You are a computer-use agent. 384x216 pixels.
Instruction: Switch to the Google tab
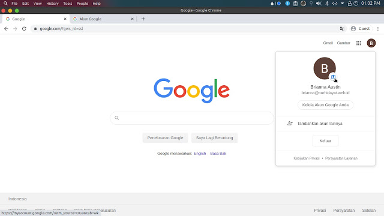(35, 19)
